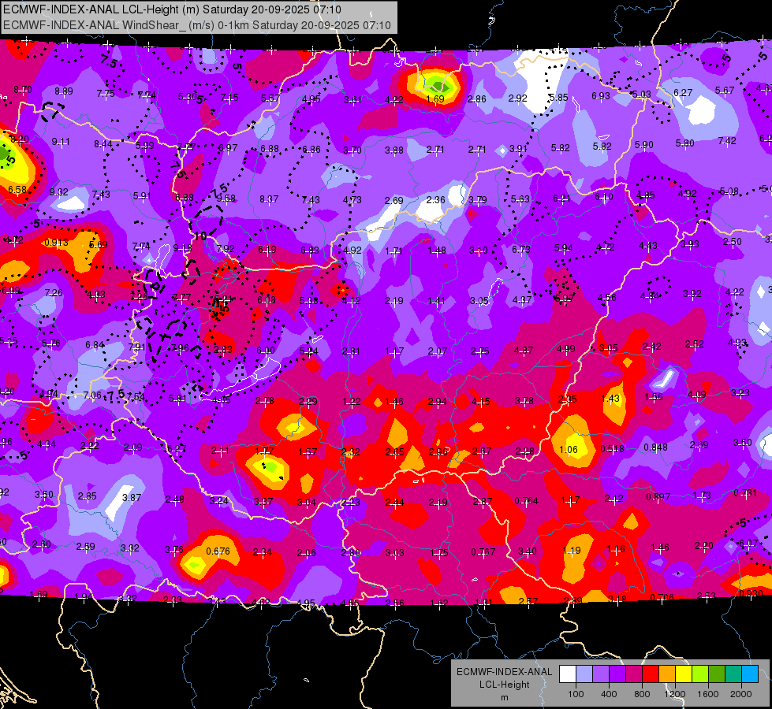Viewport: 772px width, 709px height.
Task: Click the wind shear value 8.70
Action: coord(23,90)
